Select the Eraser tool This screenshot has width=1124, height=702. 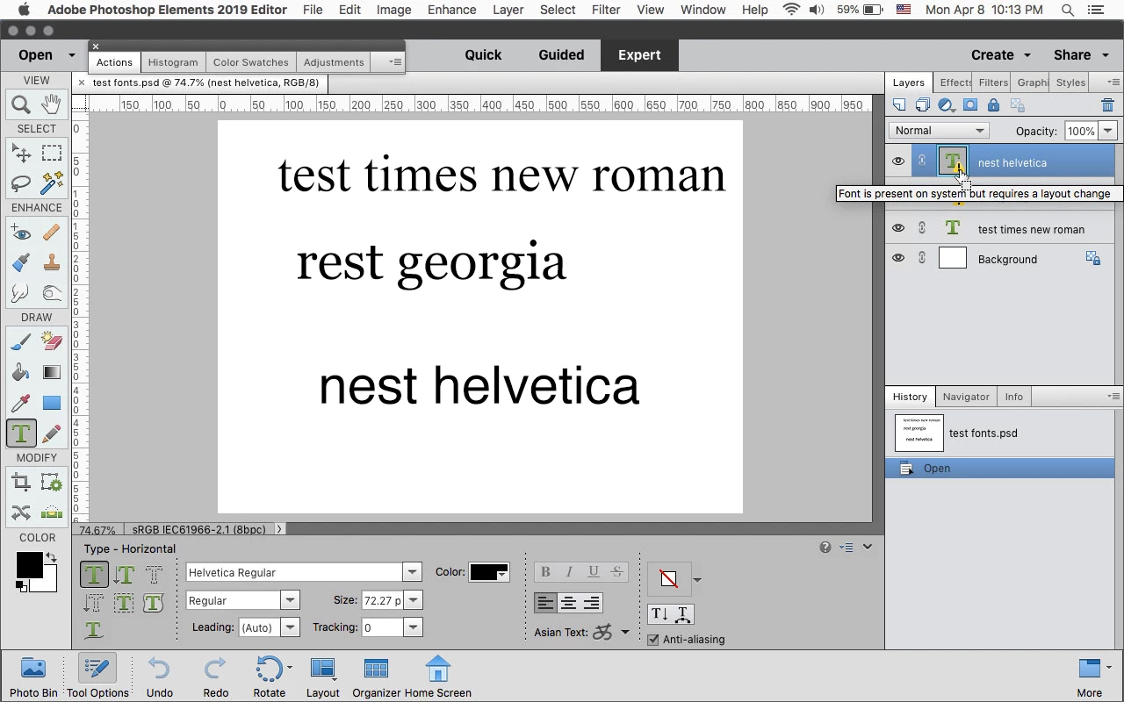(52, 342)
